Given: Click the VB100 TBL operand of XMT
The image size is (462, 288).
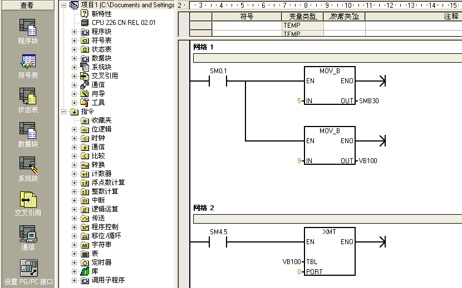Looking at the screenshot, I should pyautogui.click(x=292, y=261).
